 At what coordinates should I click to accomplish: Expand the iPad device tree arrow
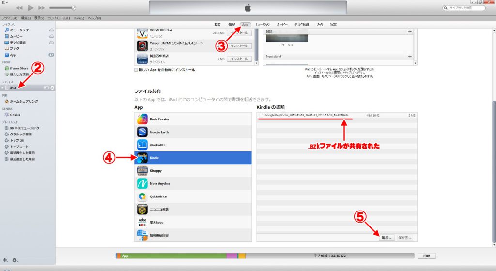pyautogui.click(x=3, y=88)
